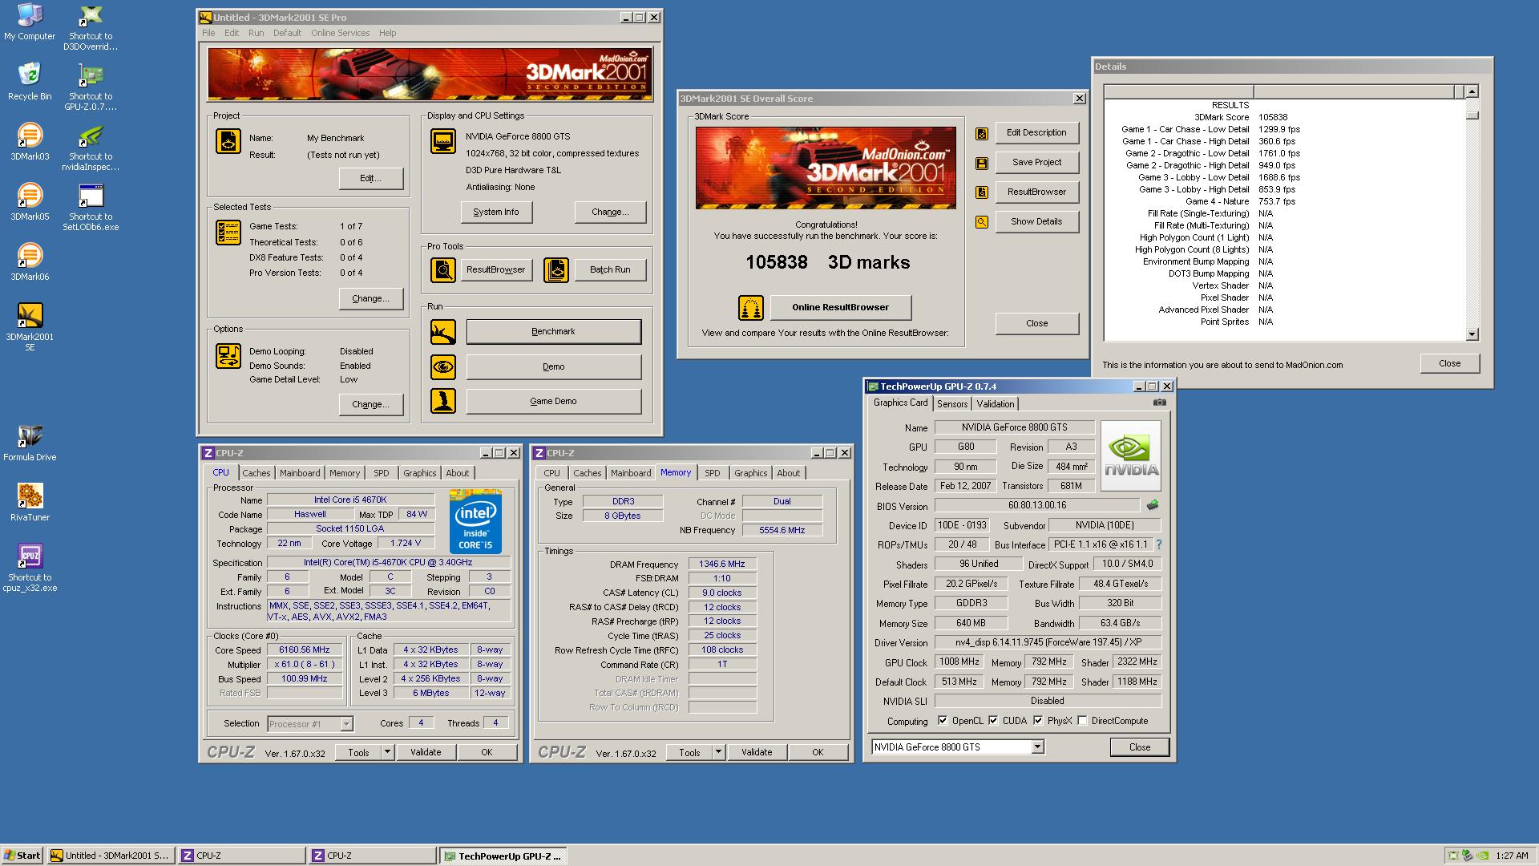Click the Batch Run icon in Pro Tools

tap(556, 270)
